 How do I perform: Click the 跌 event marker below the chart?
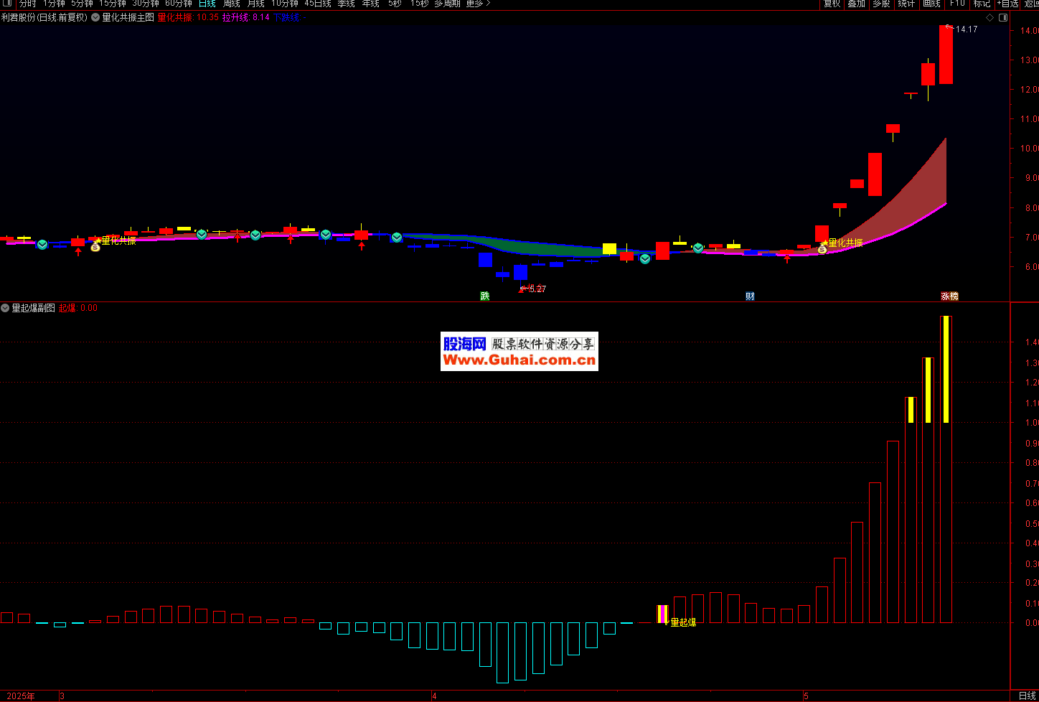[485, 296]
